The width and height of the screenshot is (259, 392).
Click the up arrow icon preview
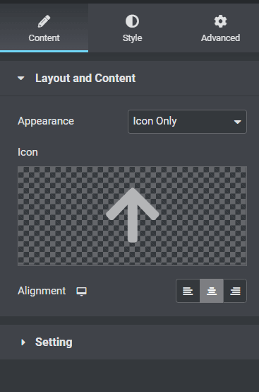pos(133,215)
